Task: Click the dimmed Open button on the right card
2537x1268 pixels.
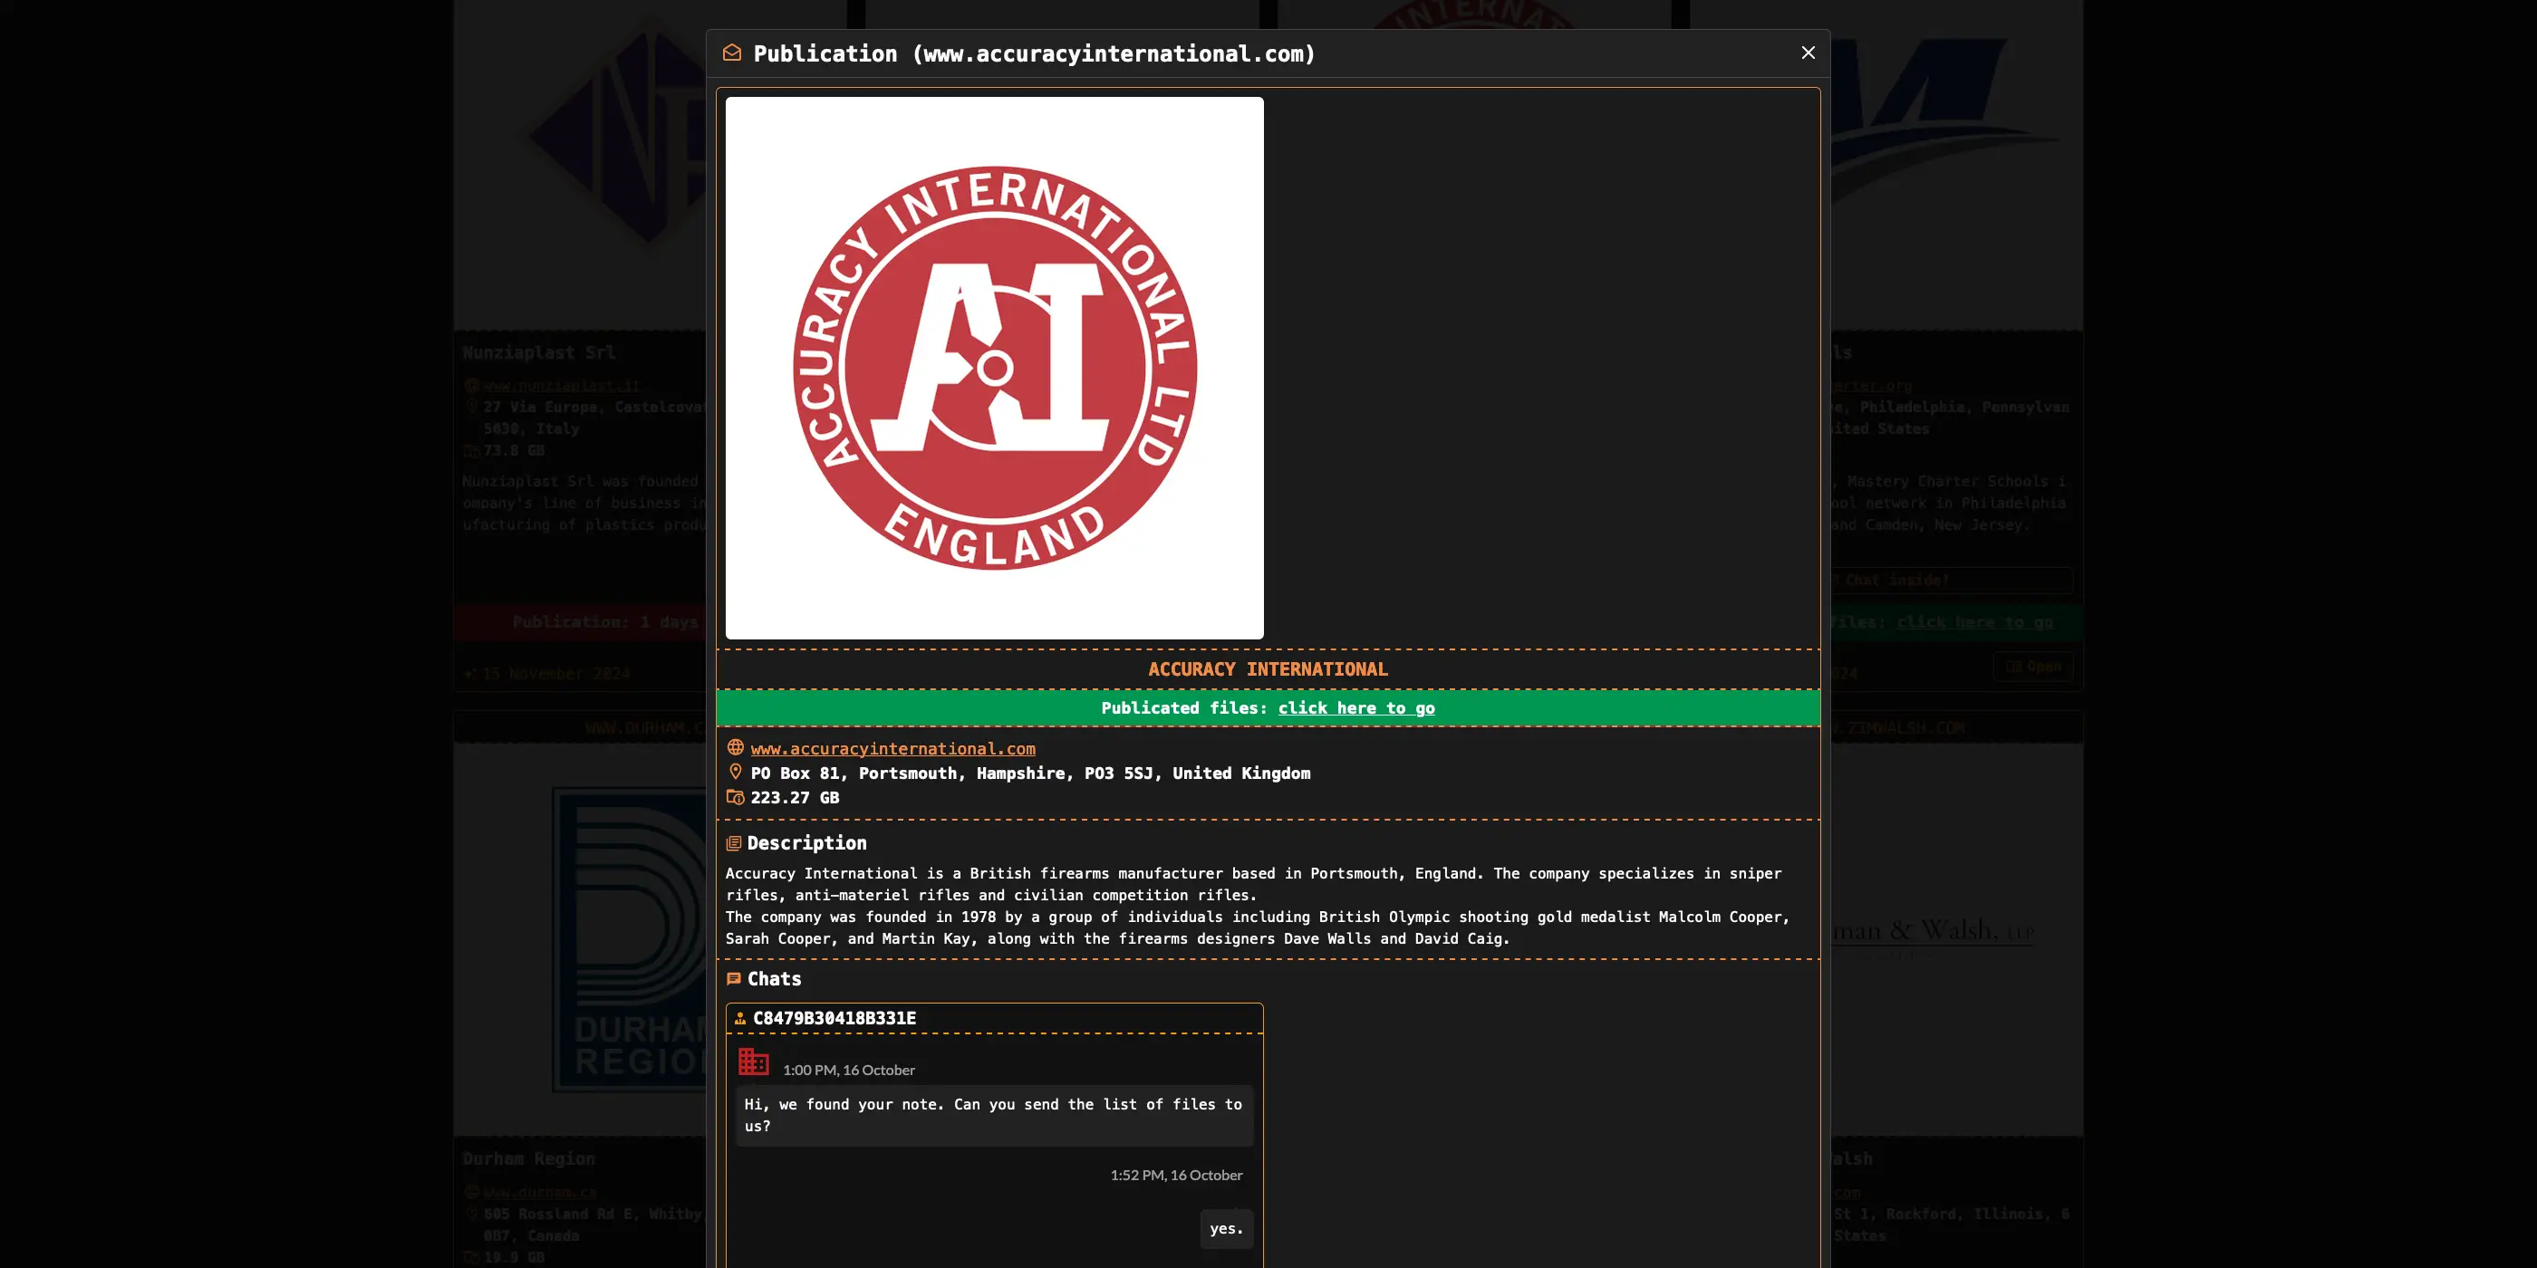Action: [2032, 667]
